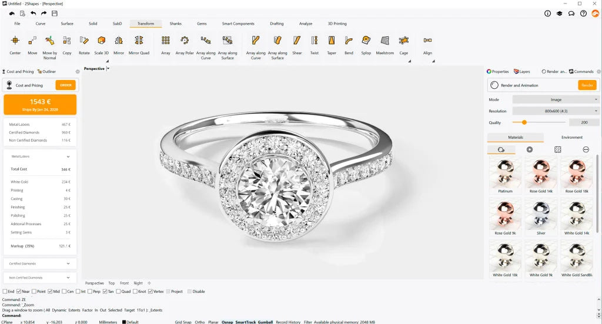Viewport: 602px width, 324px height.
Task: Open the Resolution dropdown
Action: click(556, 111)
